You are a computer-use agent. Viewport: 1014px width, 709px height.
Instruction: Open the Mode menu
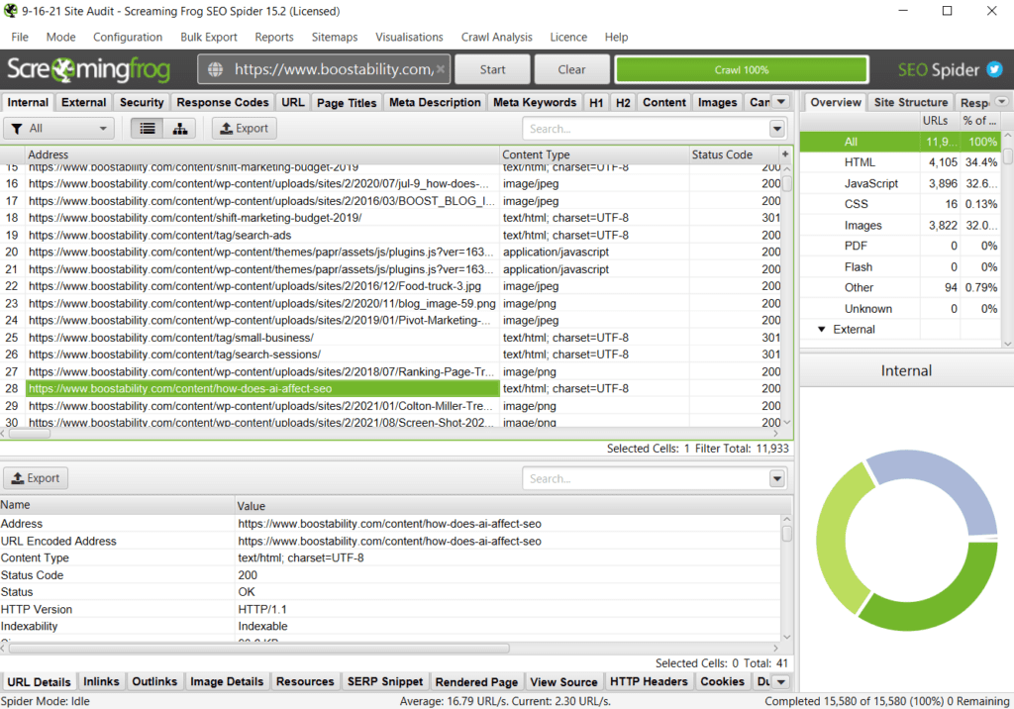click(60, 37)
